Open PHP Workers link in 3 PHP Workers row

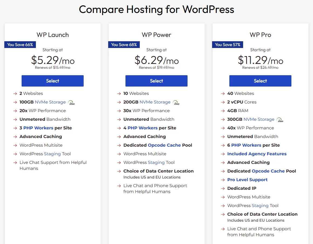point(38,128)
